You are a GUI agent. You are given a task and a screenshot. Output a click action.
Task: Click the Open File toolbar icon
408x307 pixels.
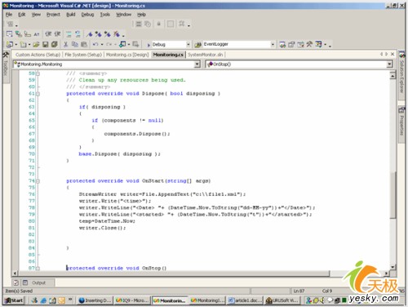click(x=36, y=44)
